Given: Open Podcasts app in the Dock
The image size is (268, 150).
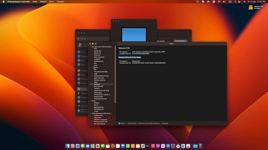Looking at the screenshot, I should pyautogui.click(x=158, y=146).
